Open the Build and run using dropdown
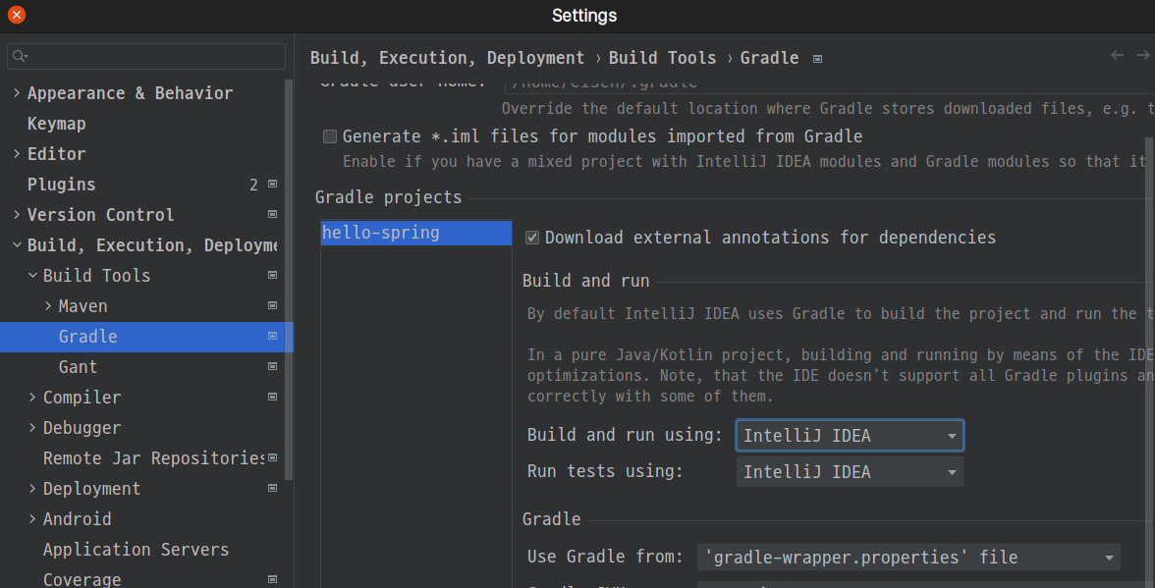 point(850,436)
